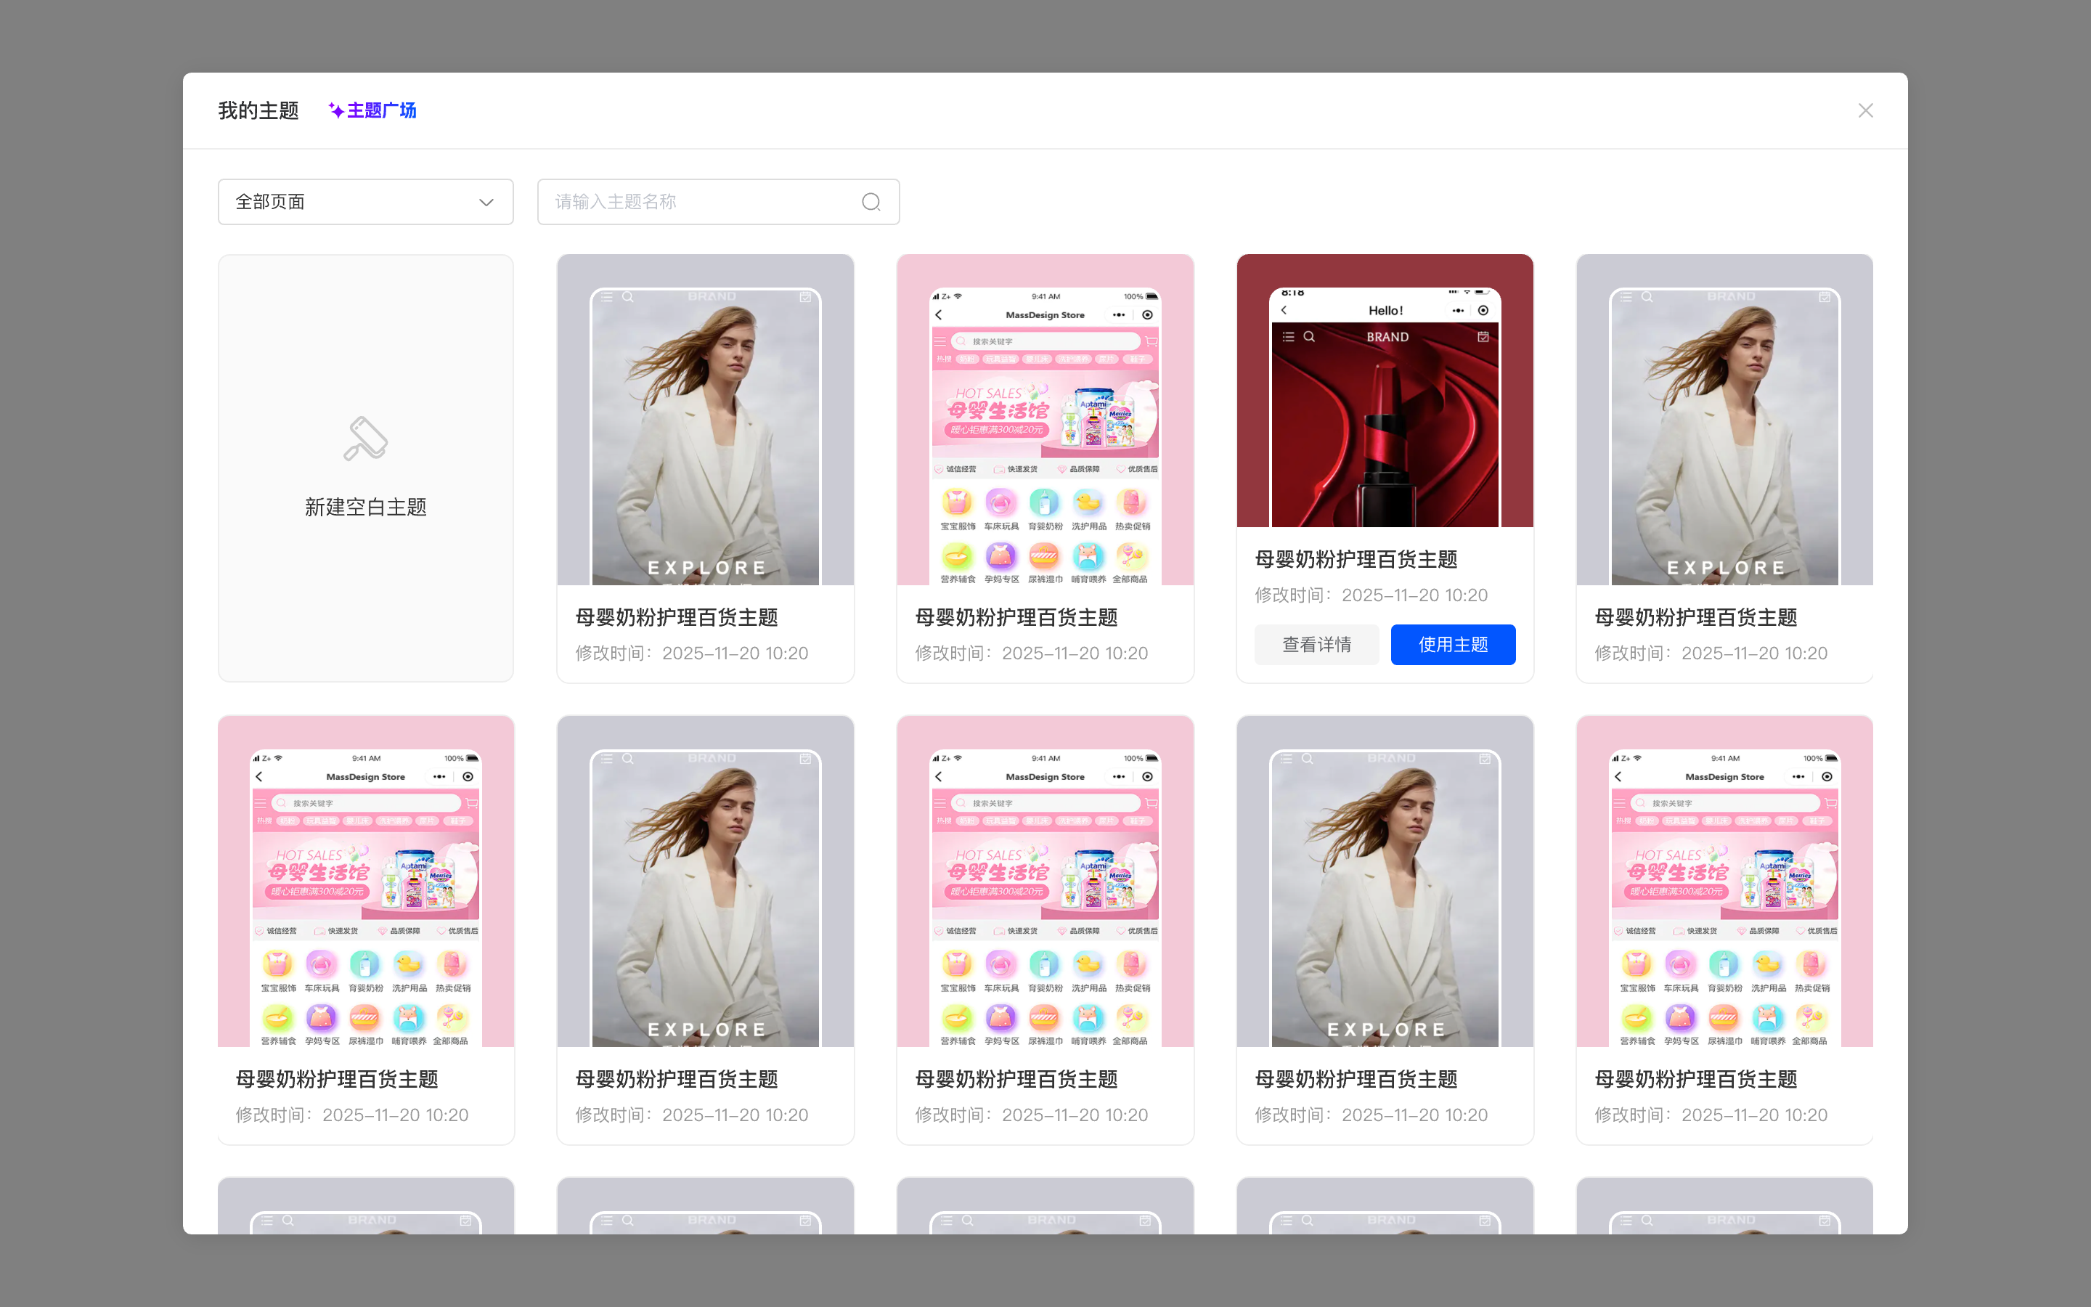The image size is (2091, 1307).
Task: Click the calendar icon in lipstick preview
Action: [1483, 337]
